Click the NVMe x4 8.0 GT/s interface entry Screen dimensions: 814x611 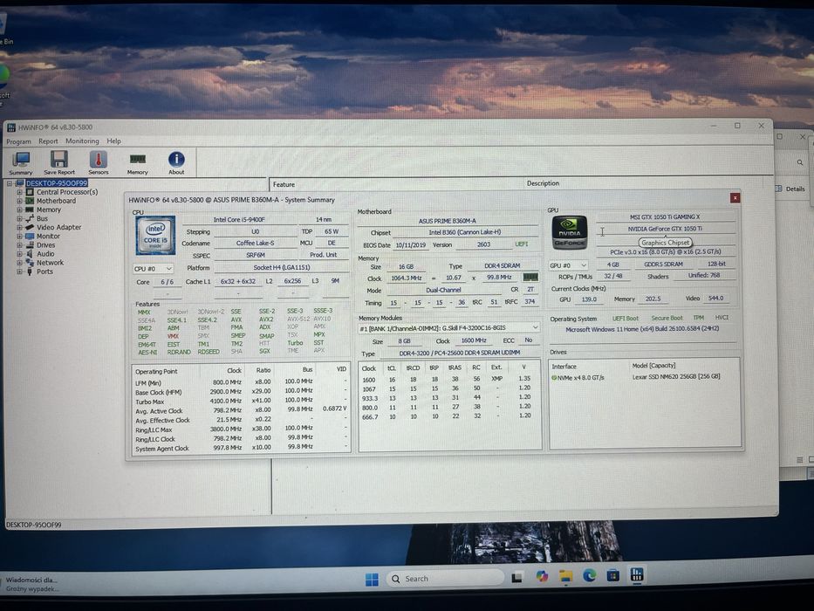pyautogui.click(x=578, y=378)
